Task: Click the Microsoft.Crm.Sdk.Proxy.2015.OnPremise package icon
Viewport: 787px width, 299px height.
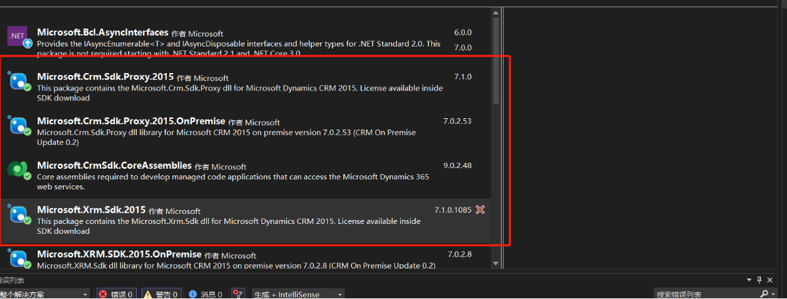Action: 19,126
